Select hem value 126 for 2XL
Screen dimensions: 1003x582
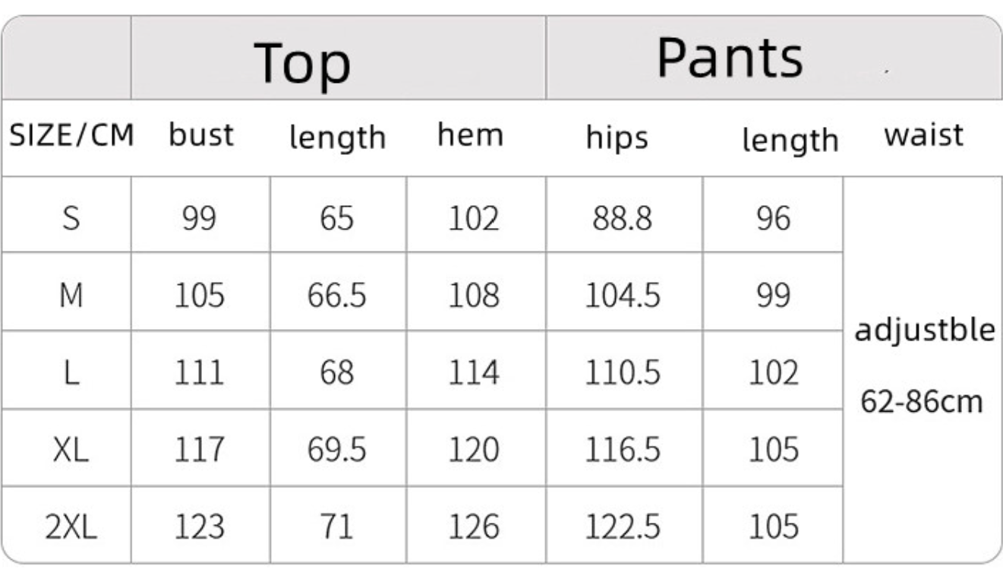tap(473, 527)
